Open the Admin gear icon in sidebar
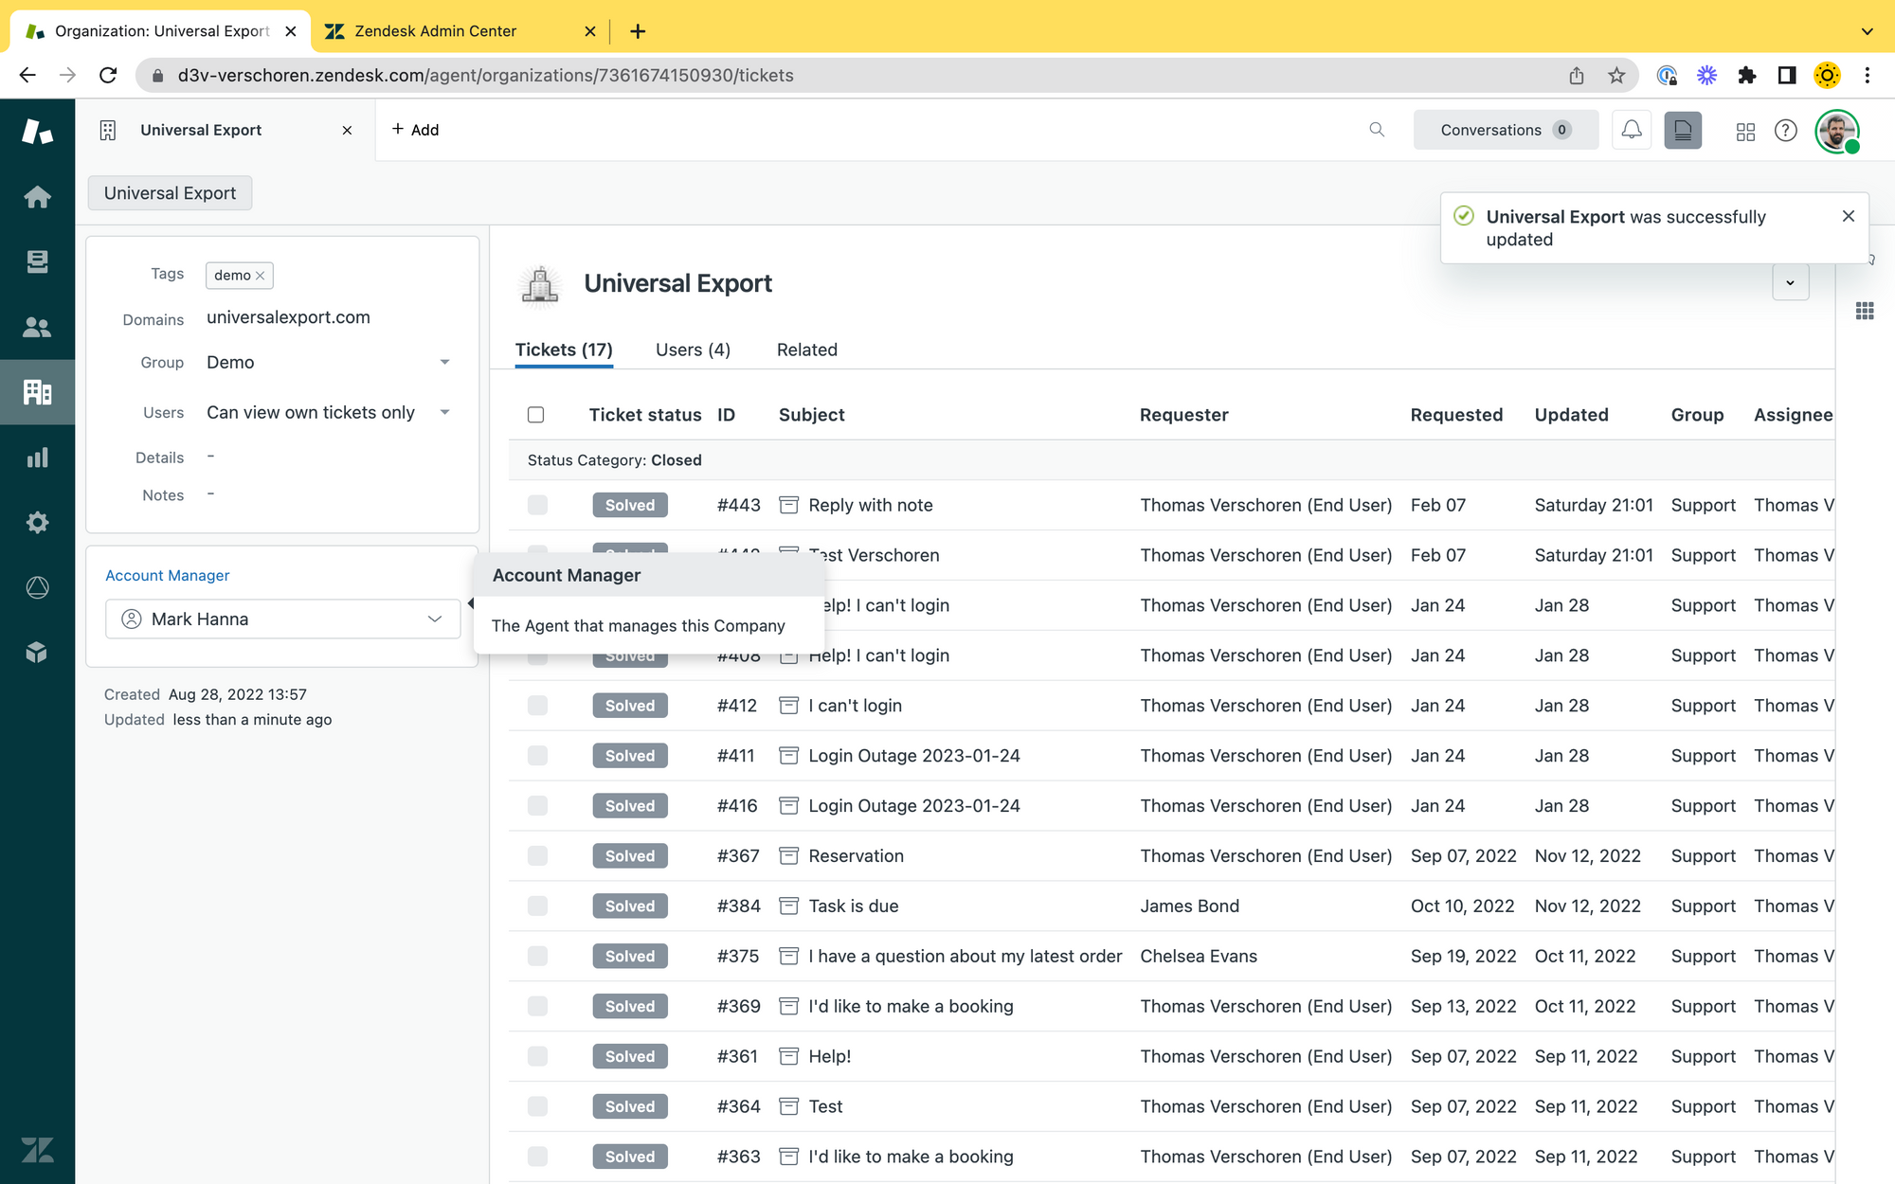The height and width of the screenshot is (1184, 1895). [37, 522]
